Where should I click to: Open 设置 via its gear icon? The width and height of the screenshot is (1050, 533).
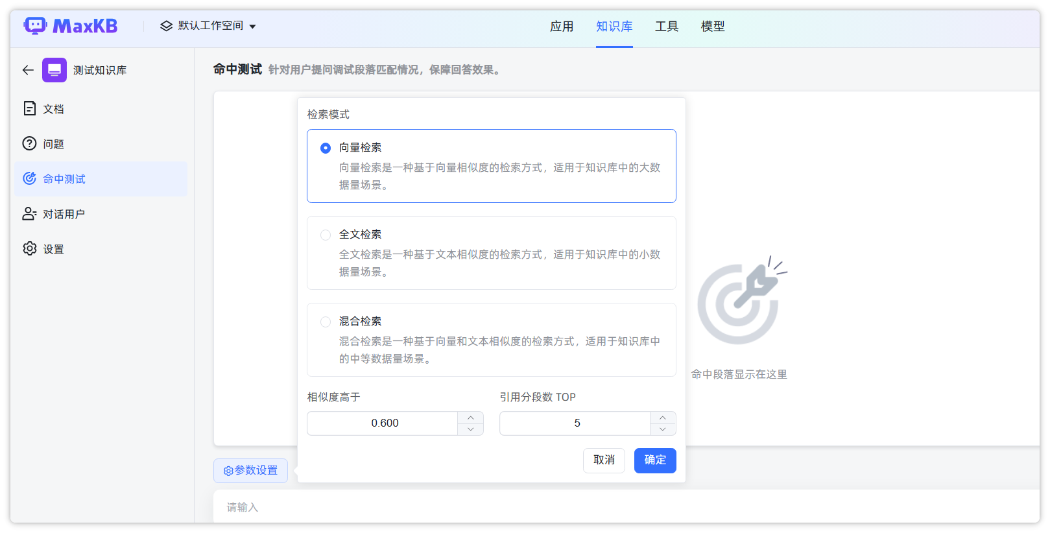pos(30,248)
